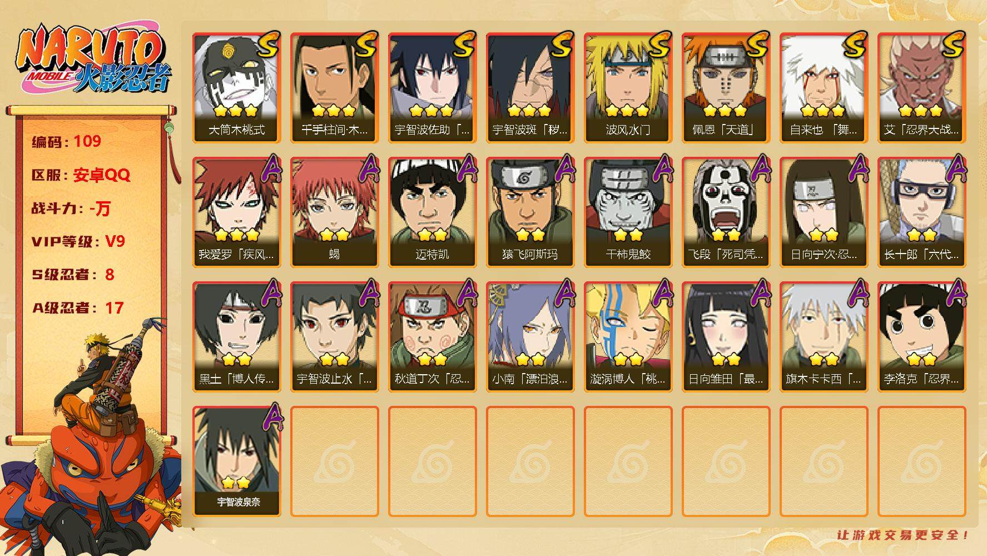Select the 干柿鬼鲛 ninja card
987x556 pixels.
tap(628, 212)
